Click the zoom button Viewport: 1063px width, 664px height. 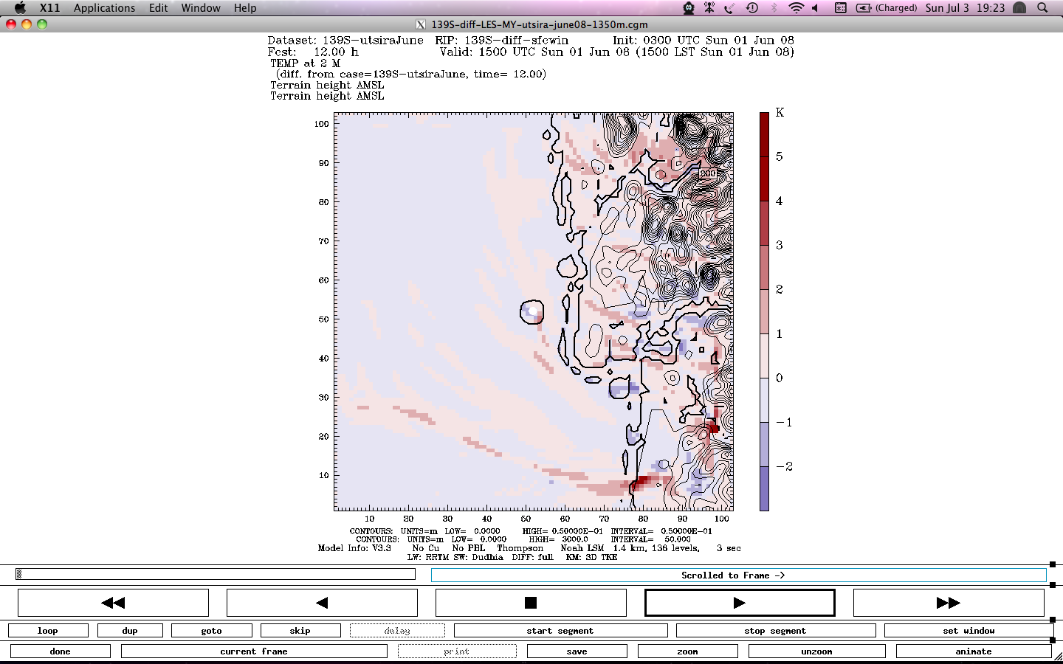click(688, 651)
